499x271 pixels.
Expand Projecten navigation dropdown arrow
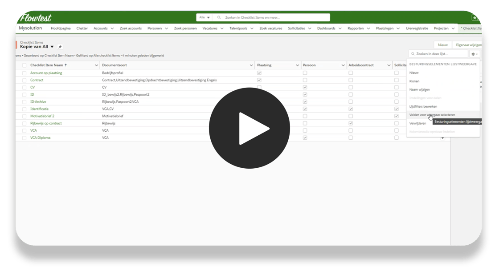pyautogui.click(x=453, y=28)
